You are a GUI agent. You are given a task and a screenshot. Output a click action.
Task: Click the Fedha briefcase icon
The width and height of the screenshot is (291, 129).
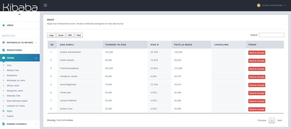pyautogui.click(x=4, y=58)
